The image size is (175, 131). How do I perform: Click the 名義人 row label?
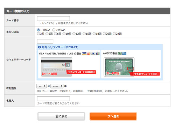pos(10,101)
